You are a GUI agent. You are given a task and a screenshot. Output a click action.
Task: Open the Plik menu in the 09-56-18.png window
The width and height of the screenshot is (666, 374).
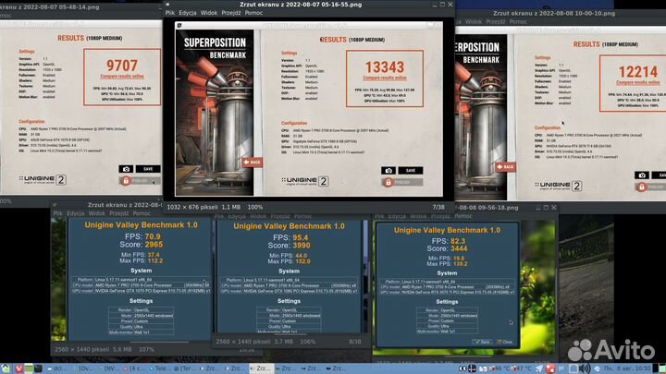click(x=379, y=216)
